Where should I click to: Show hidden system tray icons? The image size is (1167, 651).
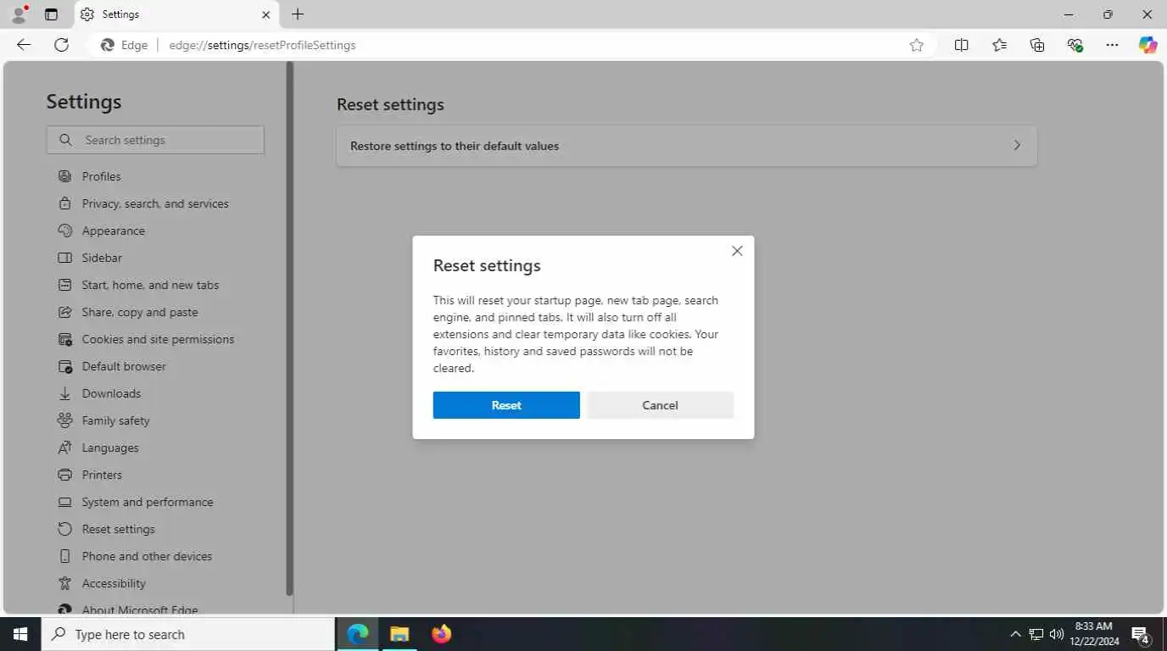pyautogui.click(x=1015, y=634)
